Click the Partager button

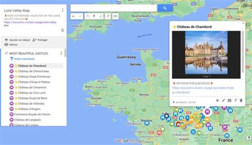40,40
